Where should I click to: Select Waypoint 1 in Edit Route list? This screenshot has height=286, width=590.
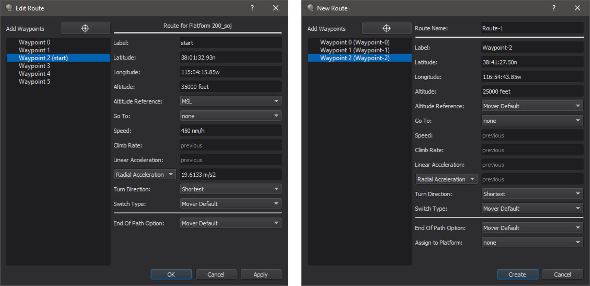click(x=59, y=50)
